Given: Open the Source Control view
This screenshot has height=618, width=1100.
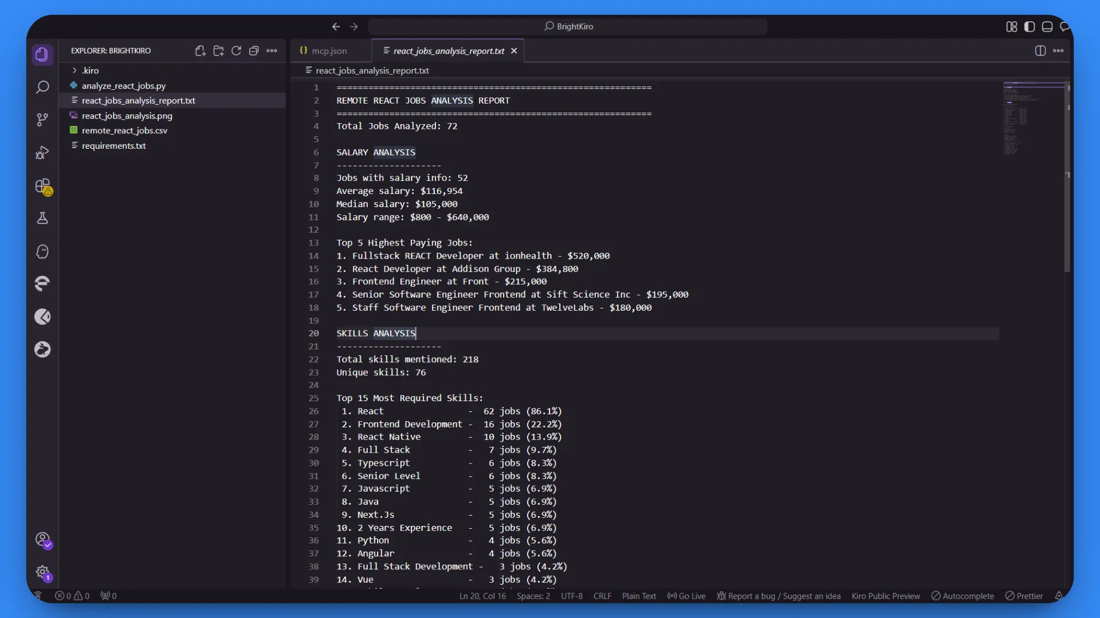Looking at the screenshot, I should (x=42, y=120).
